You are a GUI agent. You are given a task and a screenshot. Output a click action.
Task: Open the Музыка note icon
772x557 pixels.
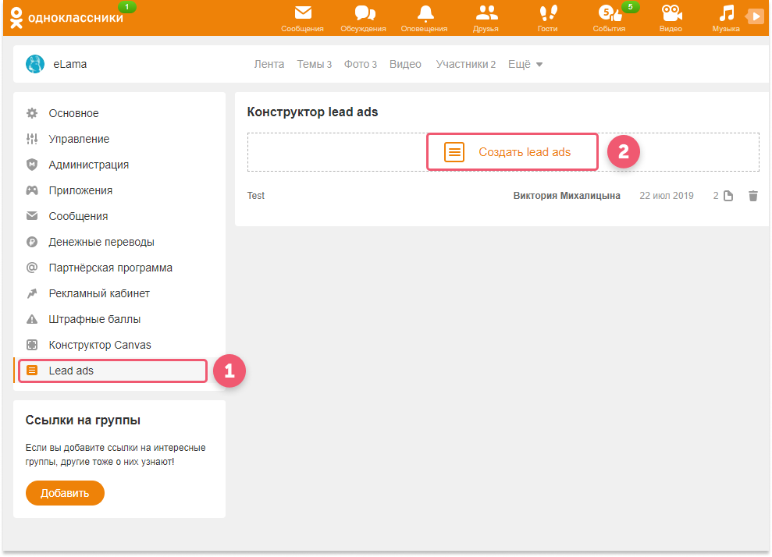pos(726,13)
